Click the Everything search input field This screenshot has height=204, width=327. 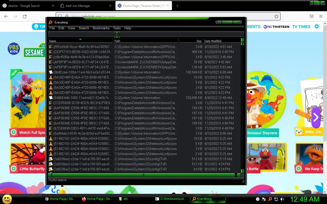146,34
